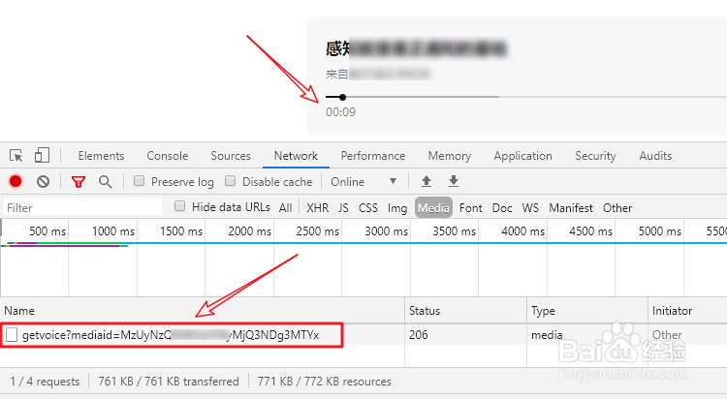Click the 1000 ms timeline overview marker
This screenshot has height=399, width=727.
[x=113, y=230]
